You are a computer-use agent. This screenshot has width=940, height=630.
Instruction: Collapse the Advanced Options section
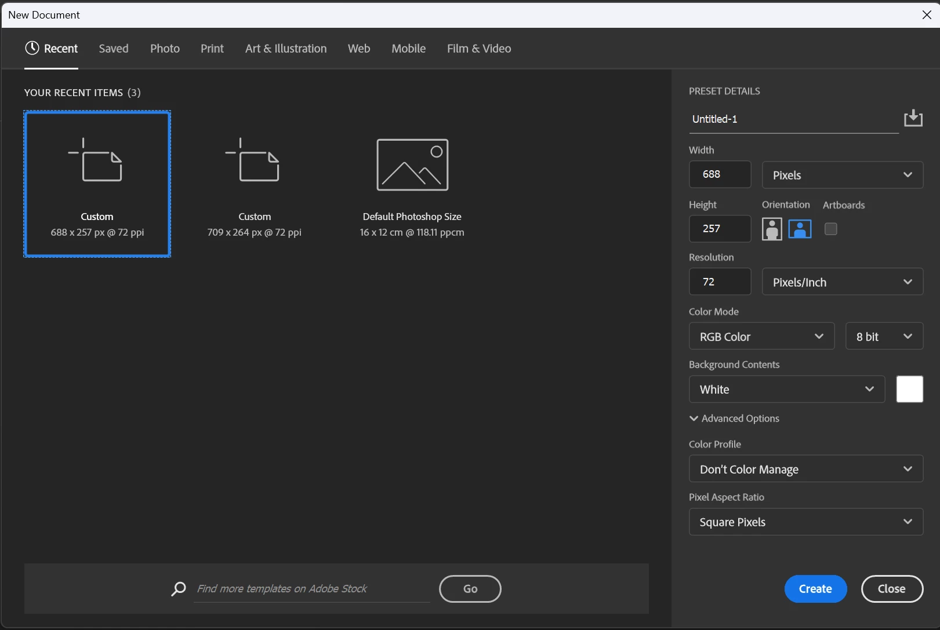734,418
